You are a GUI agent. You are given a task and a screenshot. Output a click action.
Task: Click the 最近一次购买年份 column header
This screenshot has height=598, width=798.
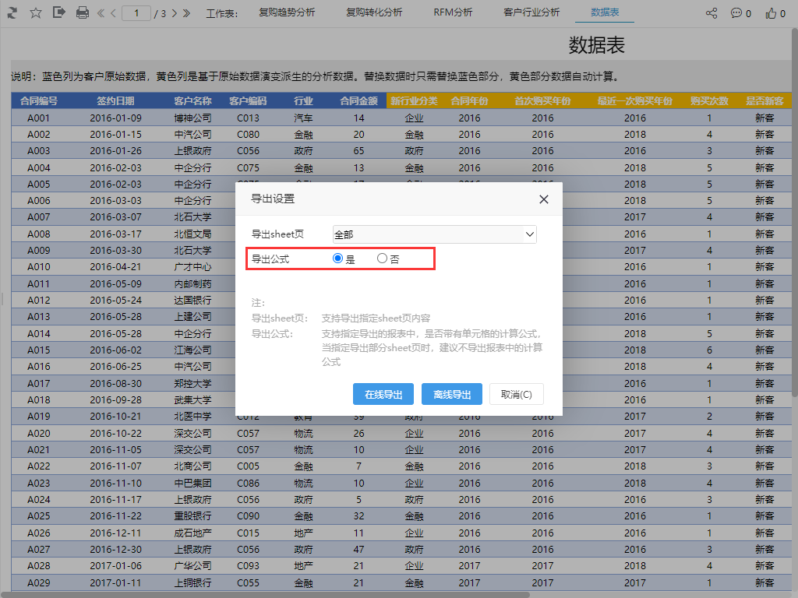coord(634,100)
